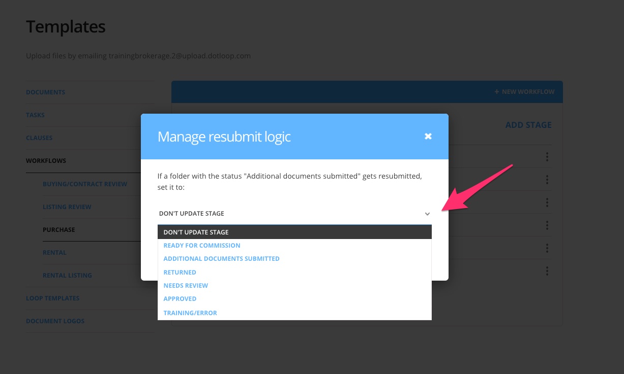Open the three-dot menu for the fifth stage
Screen dimensions: 624x374
click(x=547, y=248)
